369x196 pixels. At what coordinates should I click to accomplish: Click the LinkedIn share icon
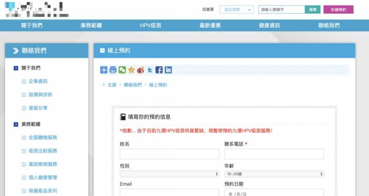click(x=168, y=70)
